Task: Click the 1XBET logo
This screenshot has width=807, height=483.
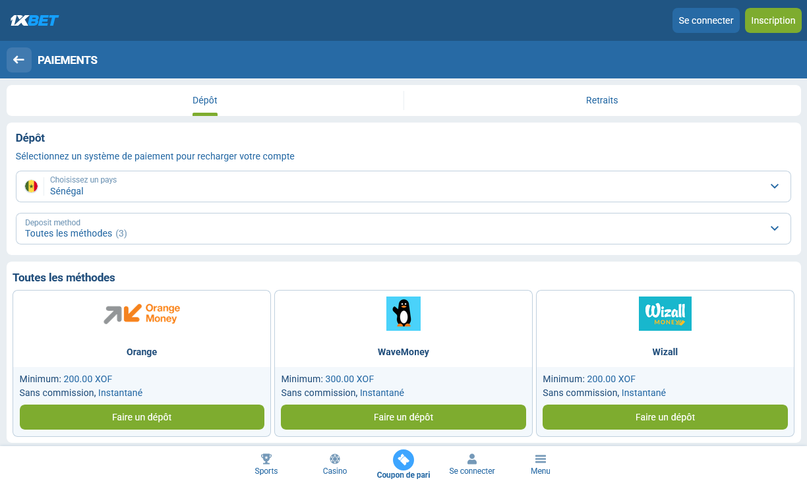Action: (34, 20)
